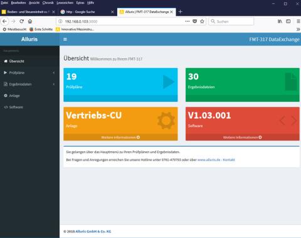Open the Erste Schritte bookmark
Image resolution: width=301 pixels, height=238 pixels.
click(x=41, y=29)
